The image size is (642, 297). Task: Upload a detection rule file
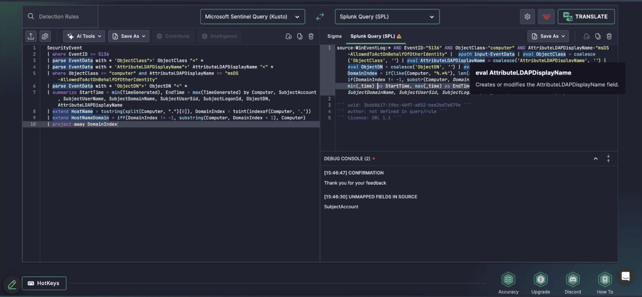(31, 36)
